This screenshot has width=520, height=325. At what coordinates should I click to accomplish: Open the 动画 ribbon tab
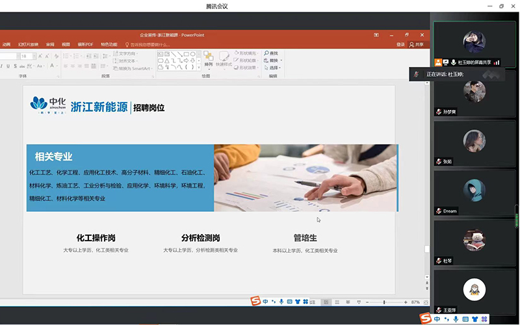coord(6,44)
